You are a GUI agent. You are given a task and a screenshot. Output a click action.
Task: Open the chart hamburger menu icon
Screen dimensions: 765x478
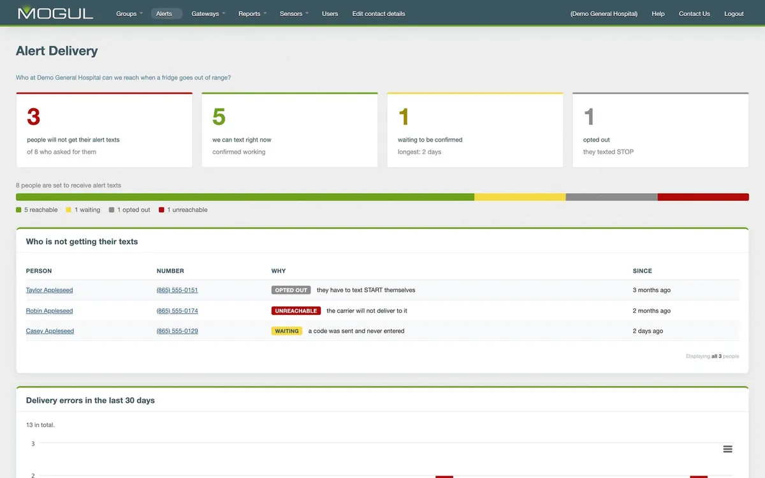tap(727, 449)
